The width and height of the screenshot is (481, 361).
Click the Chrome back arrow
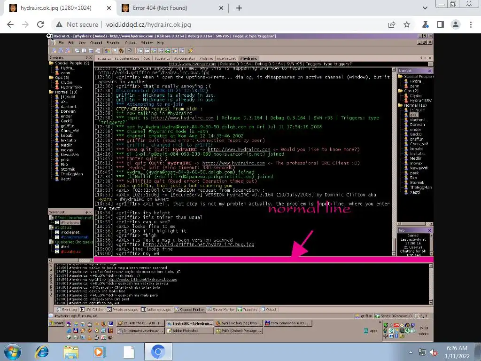click(x=10, y=24)
